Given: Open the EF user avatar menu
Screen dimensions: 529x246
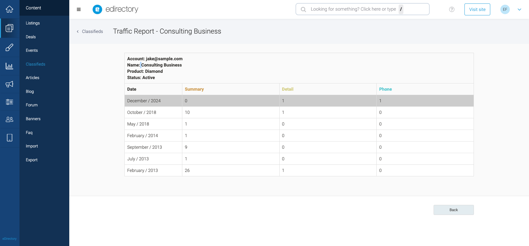Looking at the screenshot, I should (505, 9).
